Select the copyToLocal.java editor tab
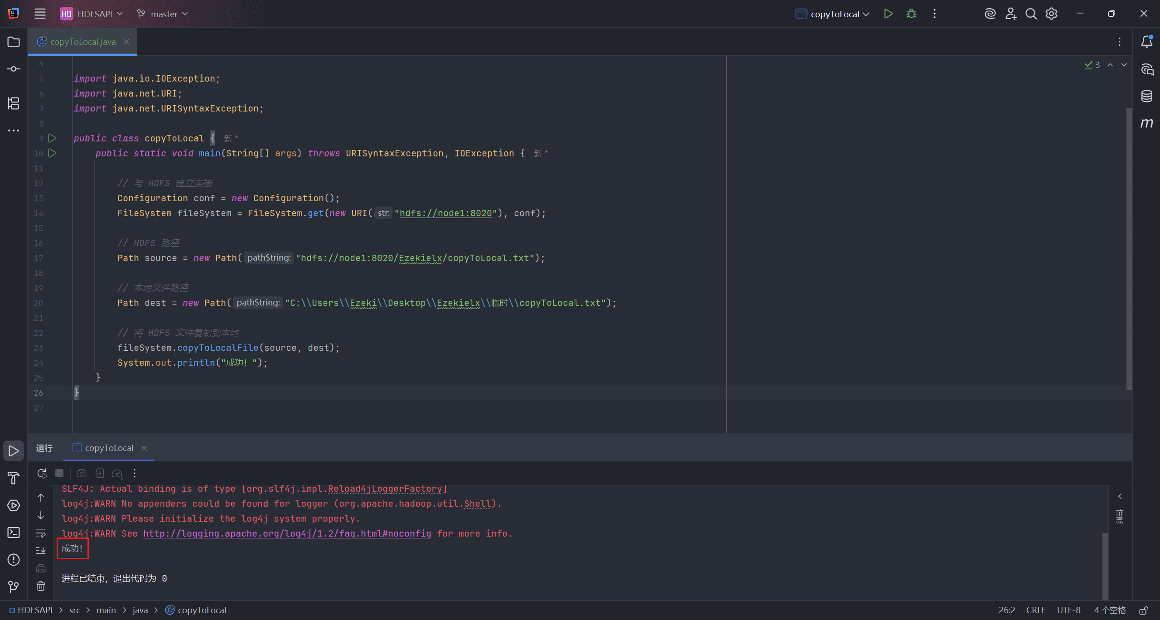This screenshot has height=620, width=1160. [82, 42]
